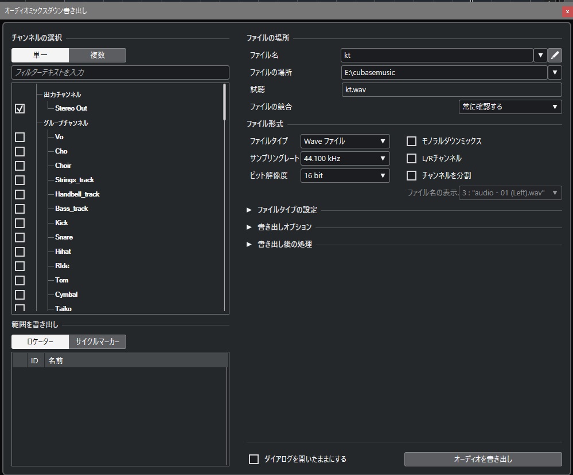Check the Strings_track checkbox
This screenshot has height=475, width=573.
click(x=20, y=180)
